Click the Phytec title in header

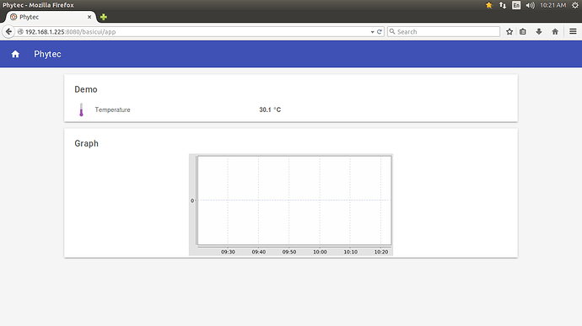click(x=47, y=54)
